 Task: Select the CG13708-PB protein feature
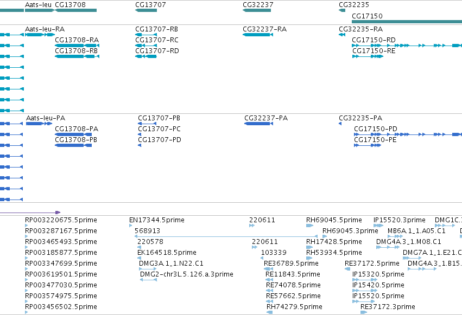point(73,145)
